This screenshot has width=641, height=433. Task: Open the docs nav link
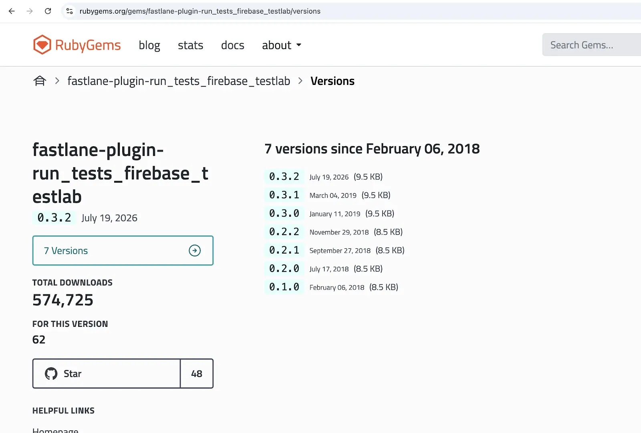click(232, 45)
